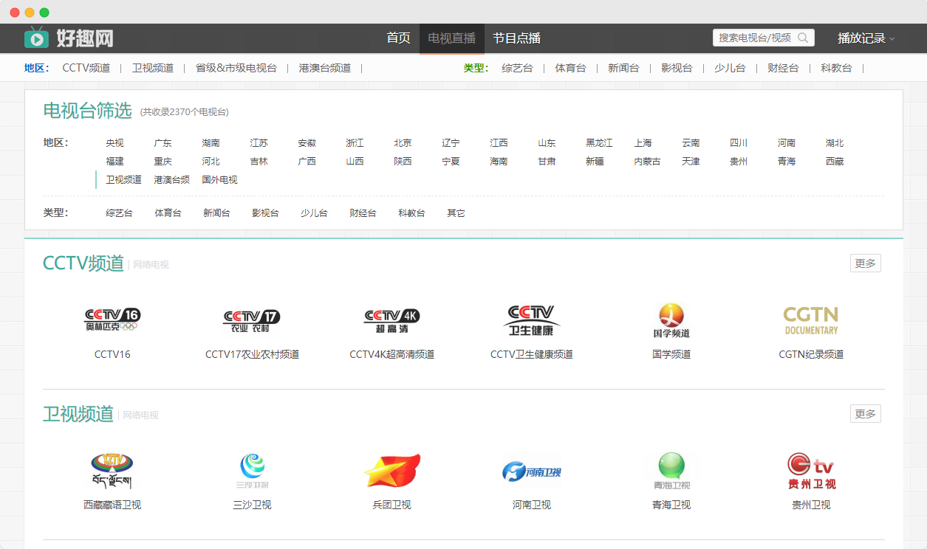Choose 科教台 type in filter panel

coord(411,213)
